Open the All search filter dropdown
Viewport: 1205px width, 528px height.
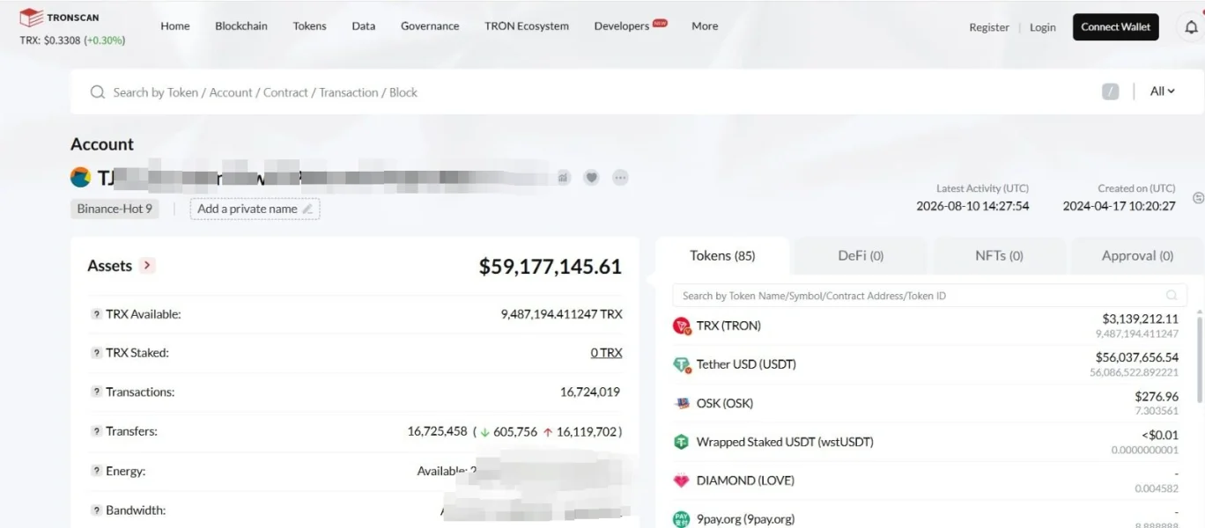coord(1162,92)
